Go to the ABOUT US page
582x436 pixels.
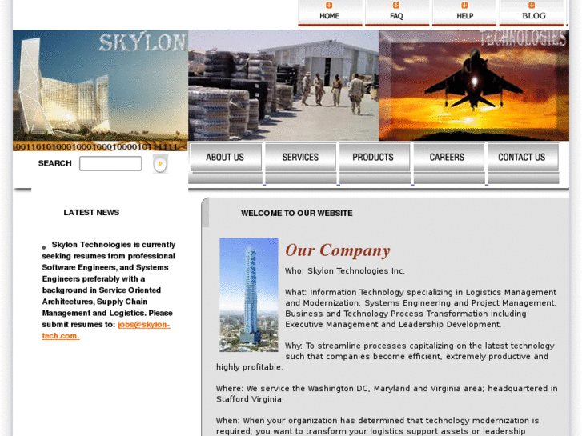coord(225,158)
